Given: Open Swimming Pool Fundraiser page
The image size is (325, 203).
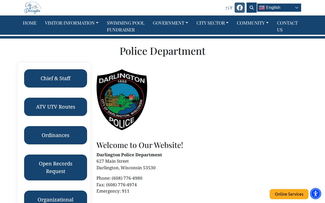Looking at the screenshot, I should point(126,26).
